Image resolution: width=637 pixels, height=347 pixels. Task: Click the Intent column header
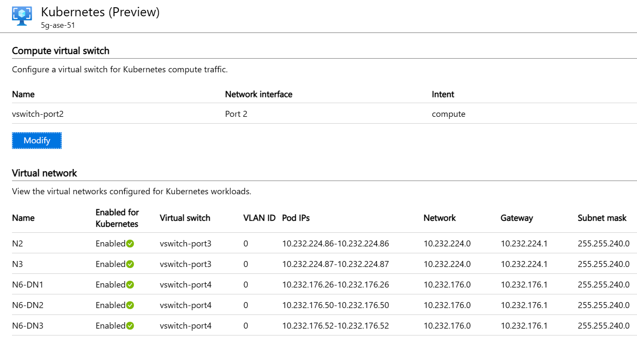click(443, 94)
